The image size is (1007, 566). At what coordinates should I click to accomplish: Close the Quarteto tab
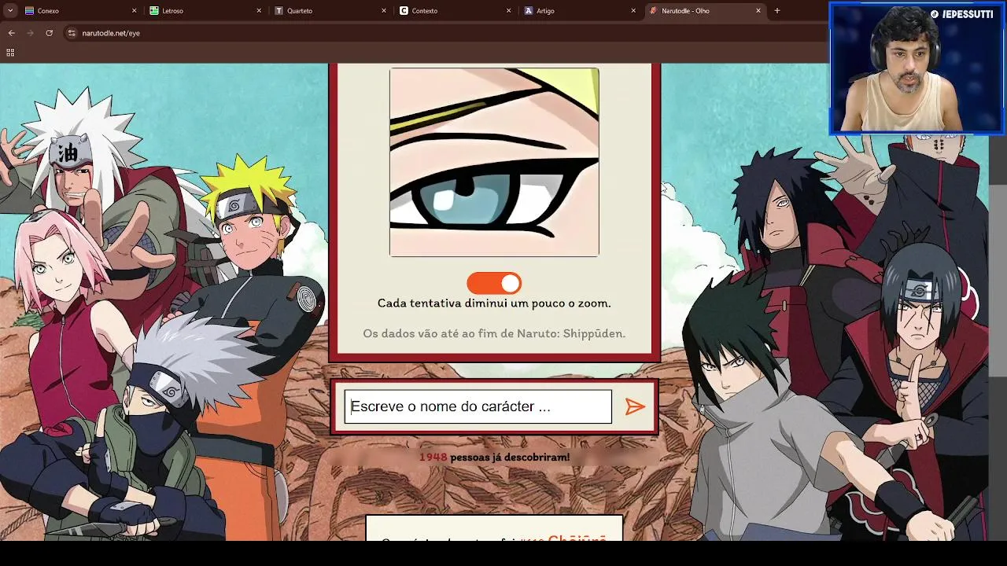click(384, 11)
